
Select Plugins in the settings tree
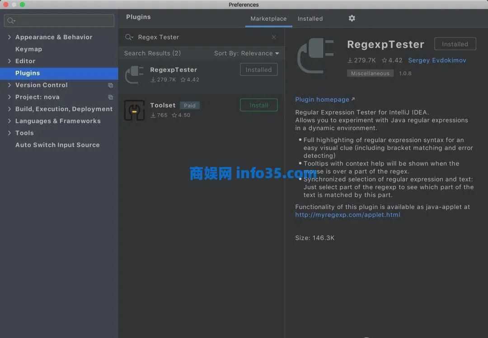coord(59,73)
